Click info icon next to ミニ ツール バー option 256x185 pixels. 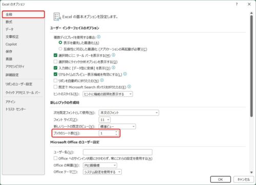click(x=114, y=55)
